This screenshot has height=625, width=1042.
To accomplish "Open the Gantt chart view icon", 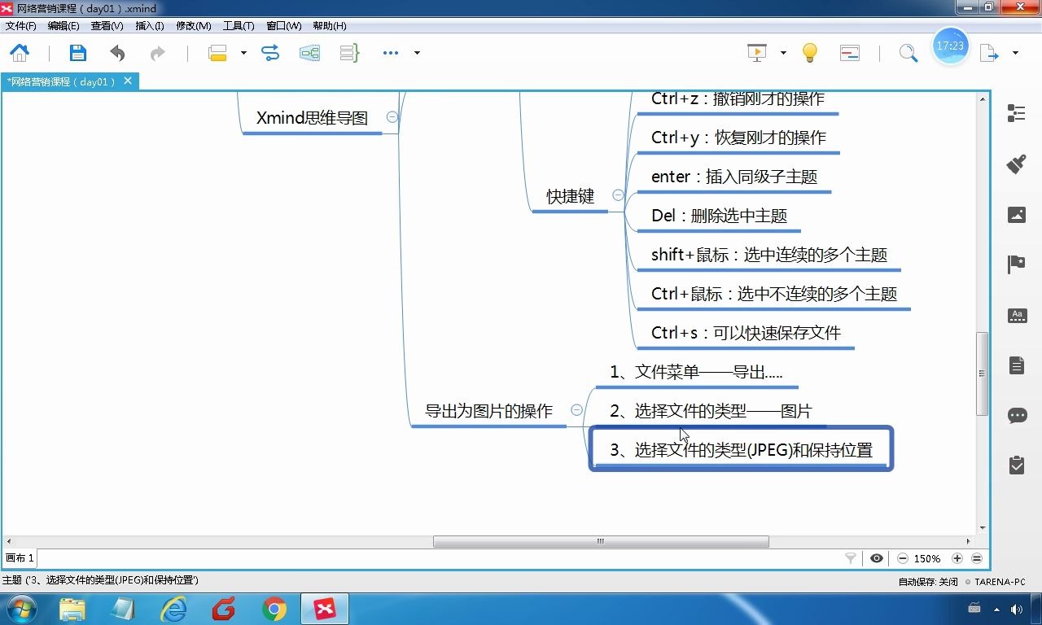I will click(x=850, y=53).
